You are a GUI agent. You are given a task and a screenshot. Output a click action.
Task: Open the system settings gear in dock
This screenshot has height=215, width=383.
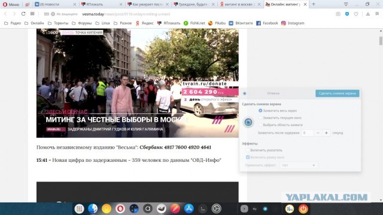[216, 209]
